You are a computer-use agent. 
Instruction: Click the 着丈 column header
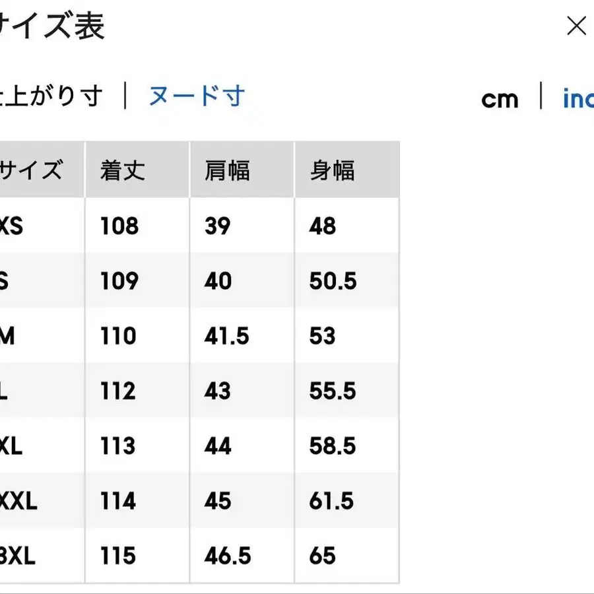click(x=123, y=171)
